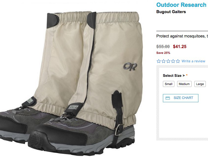The height and width of the screenshot is (158, 208).
Task: Click the ruler icon in Size Chart
Action: click(x=168, y=98)
